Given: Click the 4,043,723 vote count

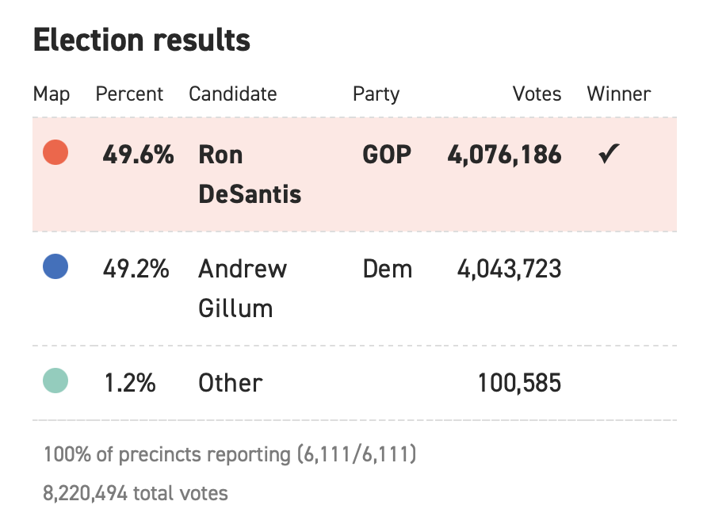Looking at the screenshot, I should [510, 270].
